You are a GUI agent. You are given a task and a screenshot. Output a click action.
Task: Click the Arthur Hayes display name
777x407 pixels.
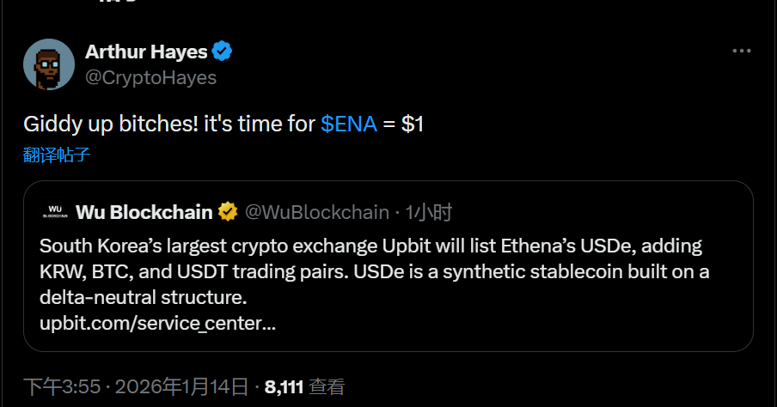(x=146, y=52)
